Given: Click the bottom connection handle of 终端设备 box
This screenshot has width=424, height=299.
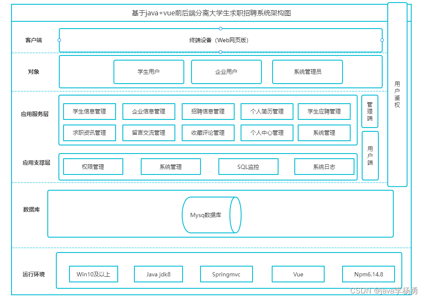Looking at the screenshot, I should pyautogui.click(x=221, y=52).
